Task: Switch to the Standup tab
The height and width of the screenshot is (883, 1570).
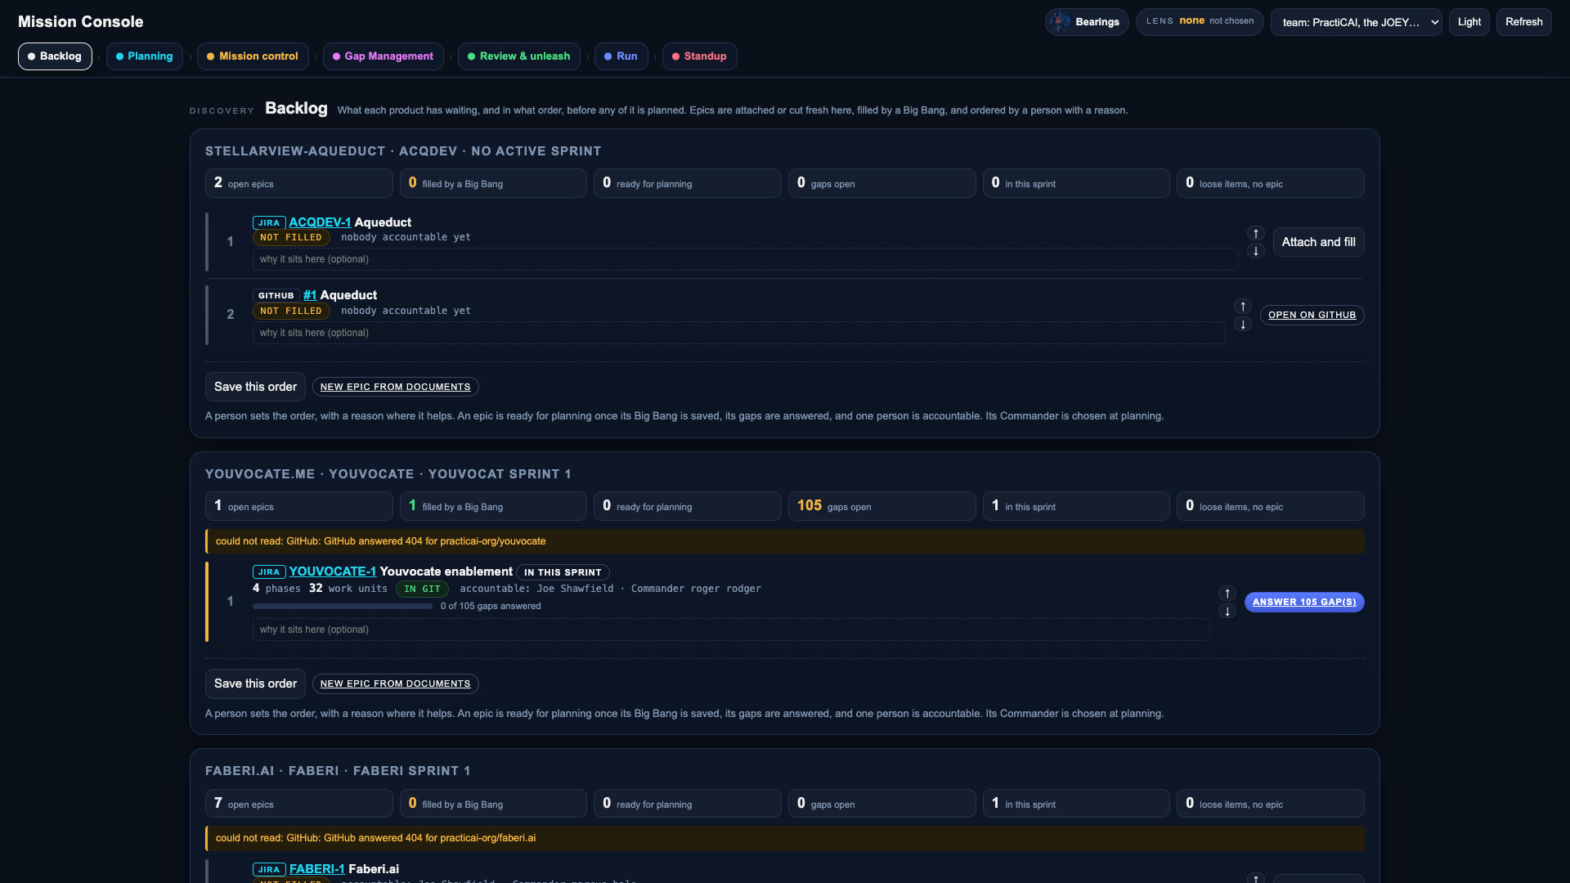Action: click(700, 56)
